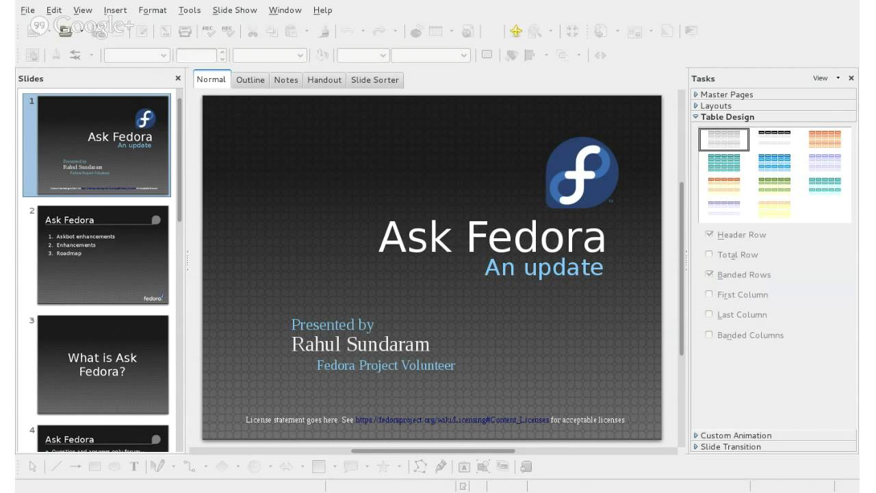Open the Navigator star icon
The image size is (876, 493).
(516, 31)
